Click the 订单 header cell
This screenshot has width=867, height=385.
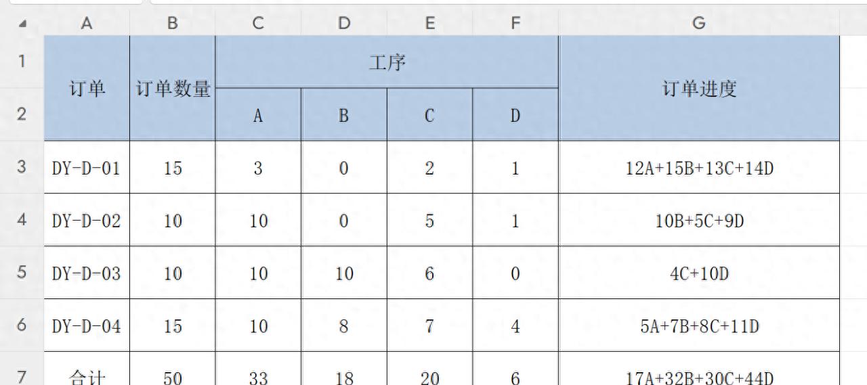click(87, 88)
